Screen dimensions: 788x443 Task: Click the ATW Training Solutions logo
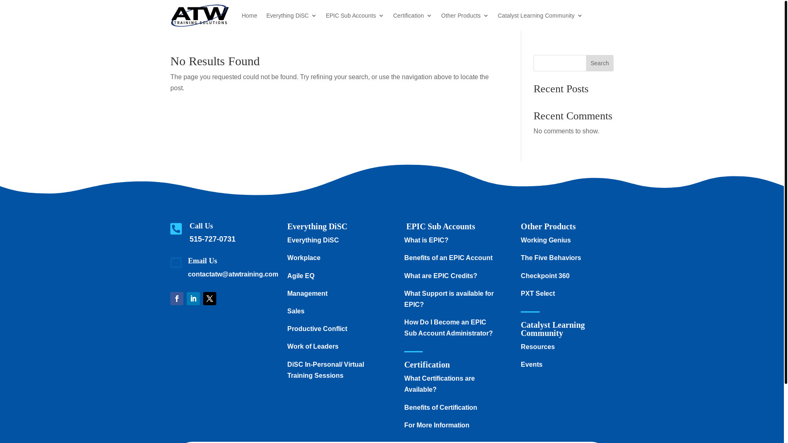(200, 16)
